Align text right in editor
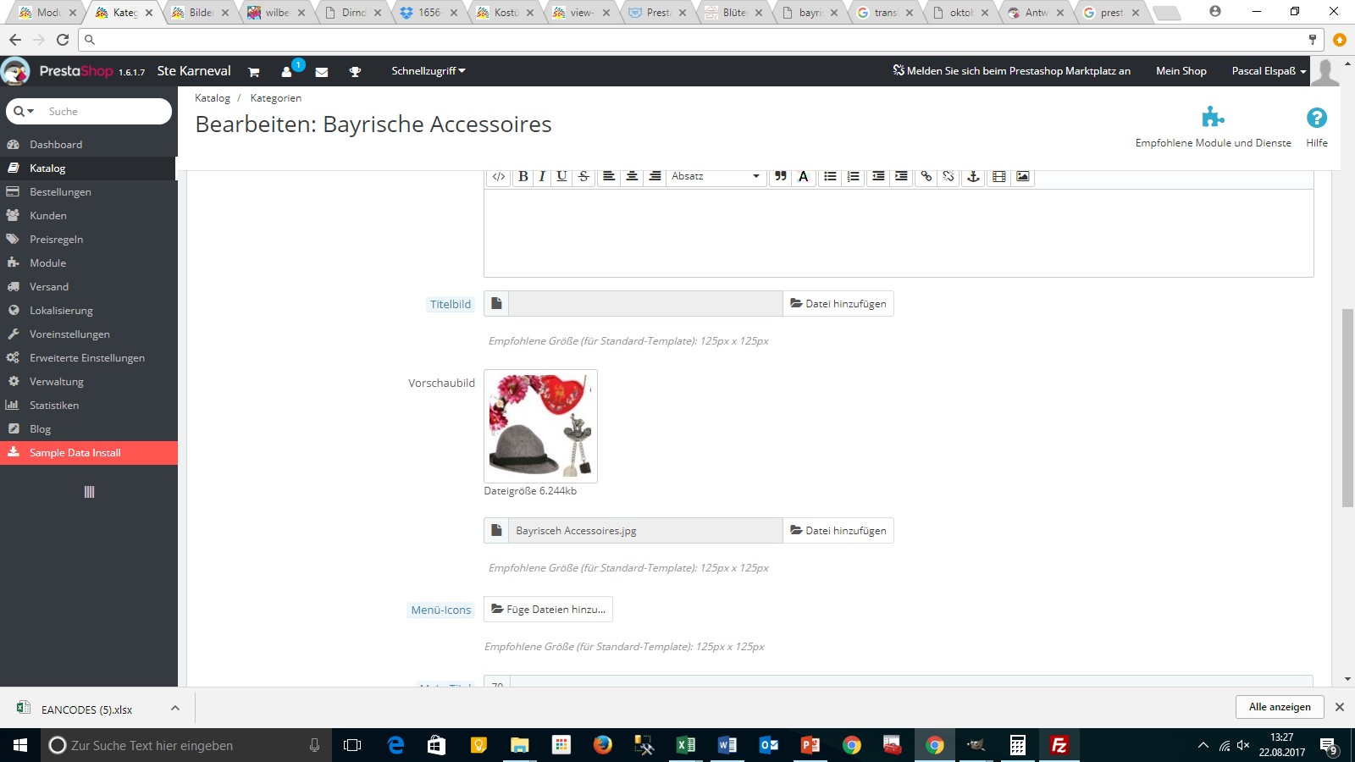1355x762 pixels. 655,176
